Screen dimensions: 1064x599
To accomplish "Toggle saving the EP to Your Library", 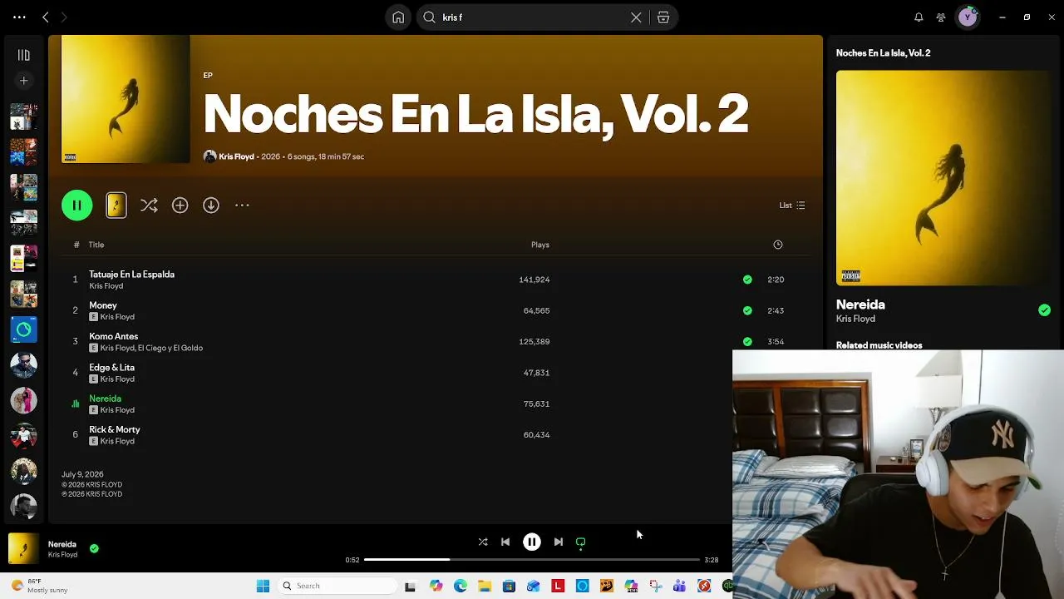I will coord(180,205).
